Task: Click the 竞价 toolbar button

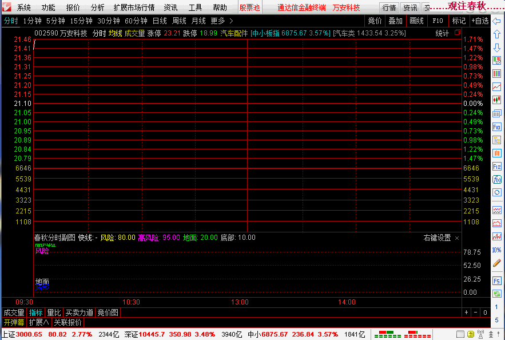Action: pyautogui.click(x=375, y=21)
